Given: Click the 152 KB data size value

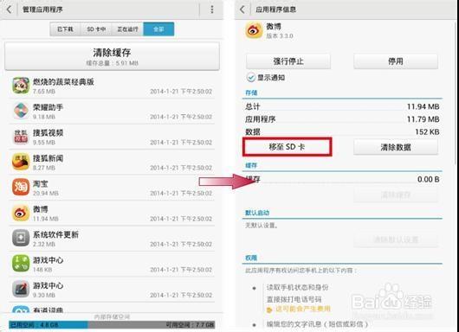Looking at the screenshot, I should [x=427, y=131].
